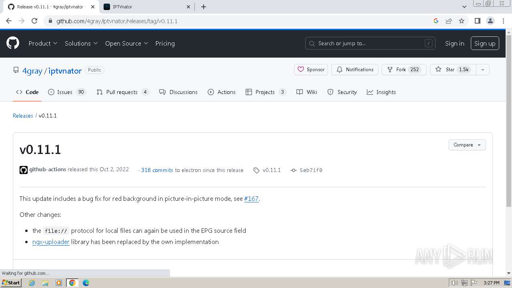512x288 pixels.
Task: Toggle the browser side panel icon
Action: tap(477, 21)
